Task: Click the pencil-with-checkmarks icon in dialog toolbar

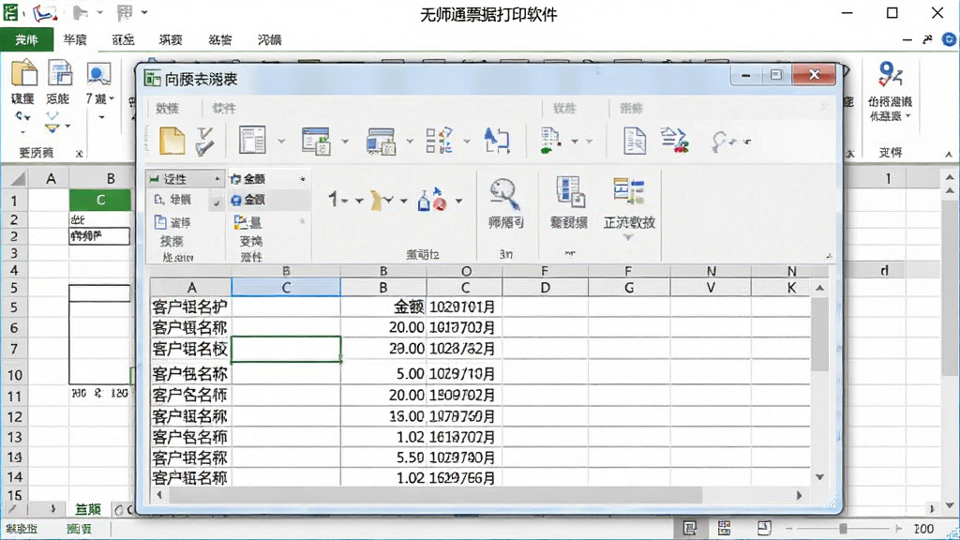Action: click(x=204, y=141)
